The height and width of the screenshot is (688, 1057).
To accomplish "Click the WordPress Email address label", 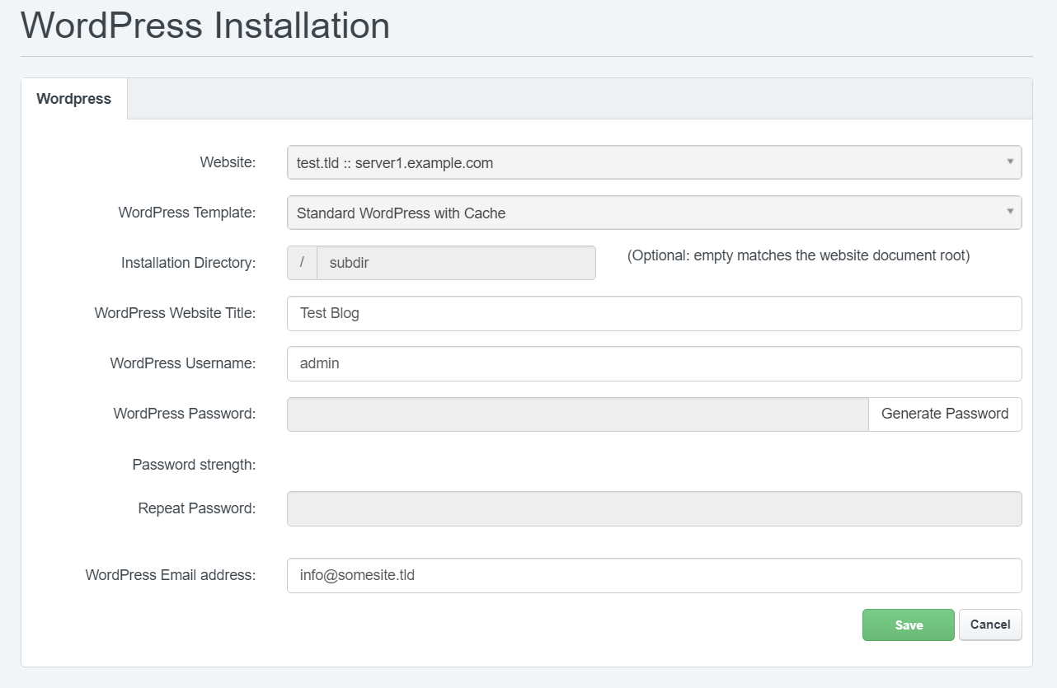I will coord(171,575).
